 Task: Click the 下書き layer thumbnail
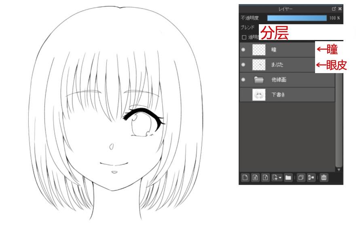pos(259,95)
